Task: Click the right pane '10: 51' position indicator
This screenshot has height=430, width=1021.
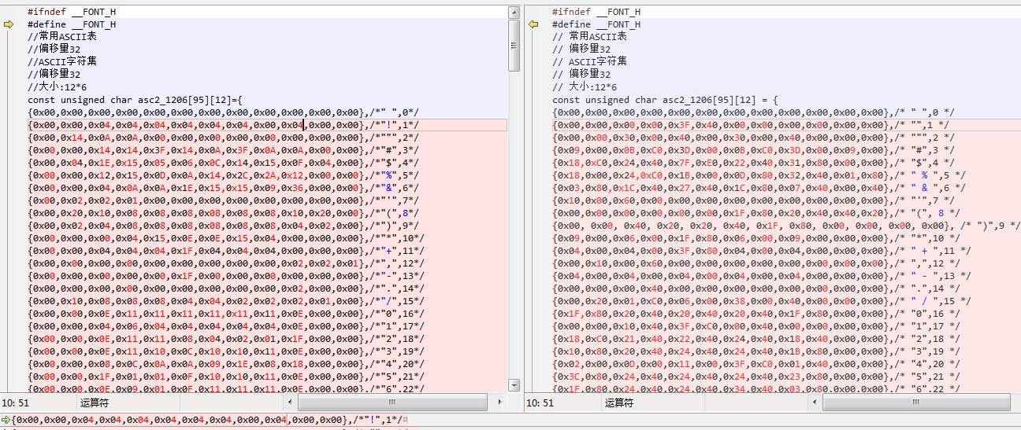Action: (539, 402)
